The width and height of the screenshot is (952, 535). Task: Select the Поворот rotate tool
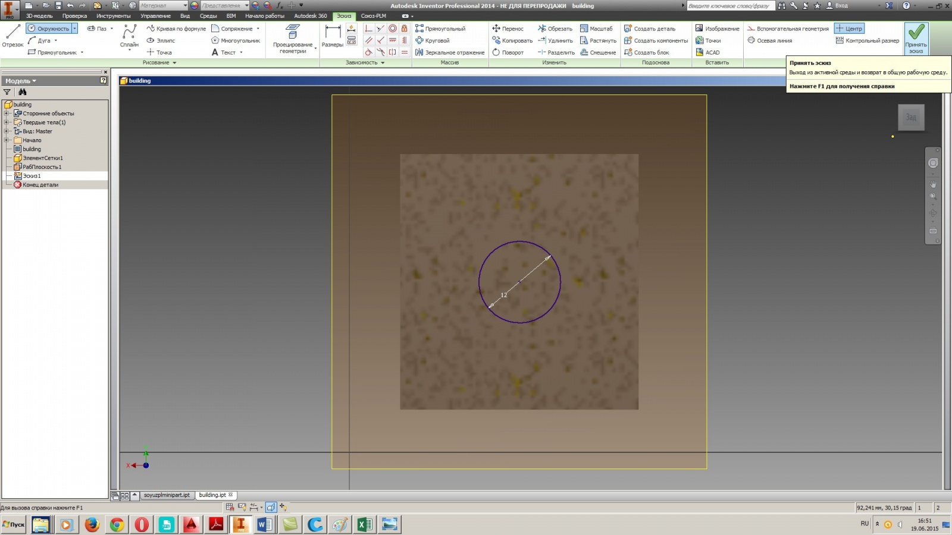point(508,52)
